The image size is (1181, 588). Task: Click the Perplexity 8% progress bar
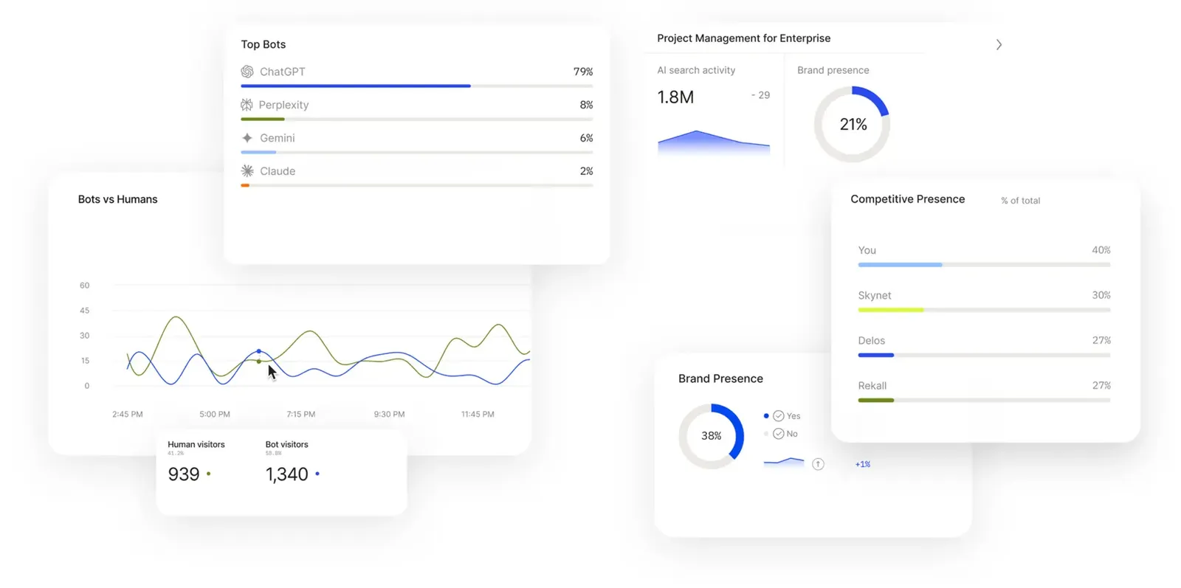click(416, 120)
